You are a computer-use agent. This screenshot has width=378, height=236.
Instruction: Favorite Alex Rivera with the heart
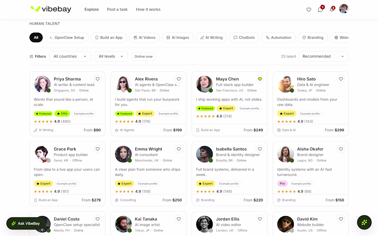pyautogui.click(x=179, y=79)
